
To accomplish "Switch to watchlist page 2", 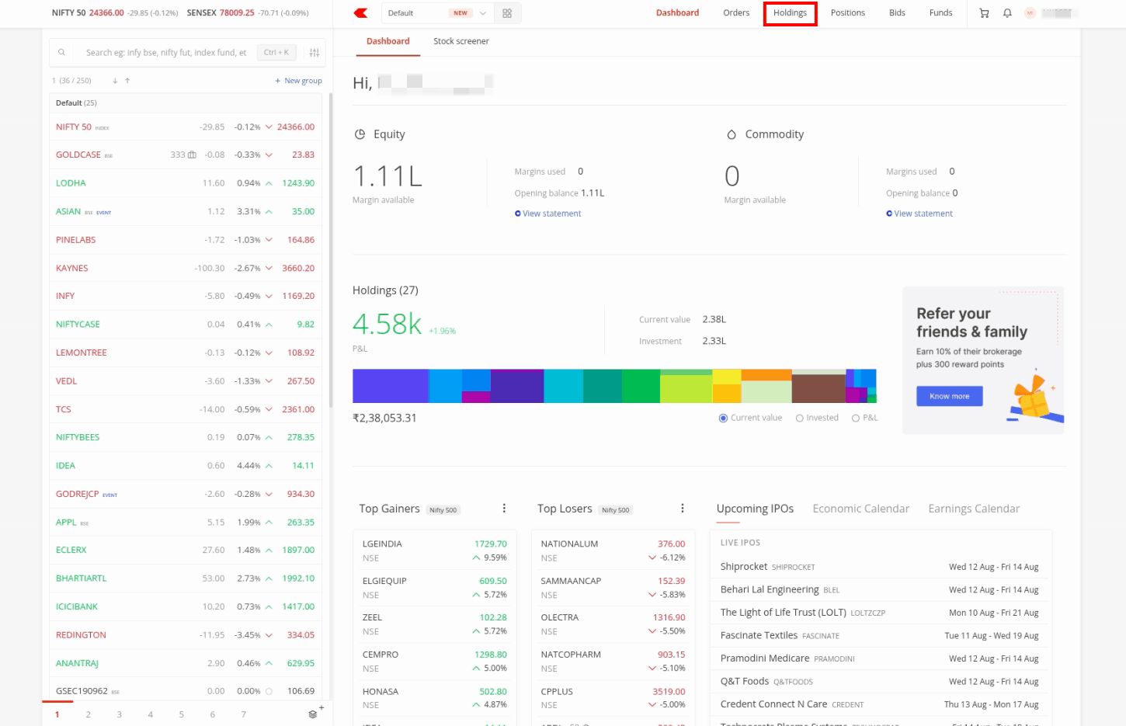I will [89, 714].
